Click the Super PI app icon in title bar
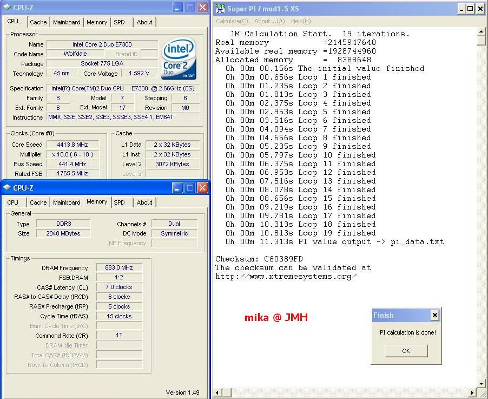This screenshot has height=399, width=488. (x=220, y=9)
